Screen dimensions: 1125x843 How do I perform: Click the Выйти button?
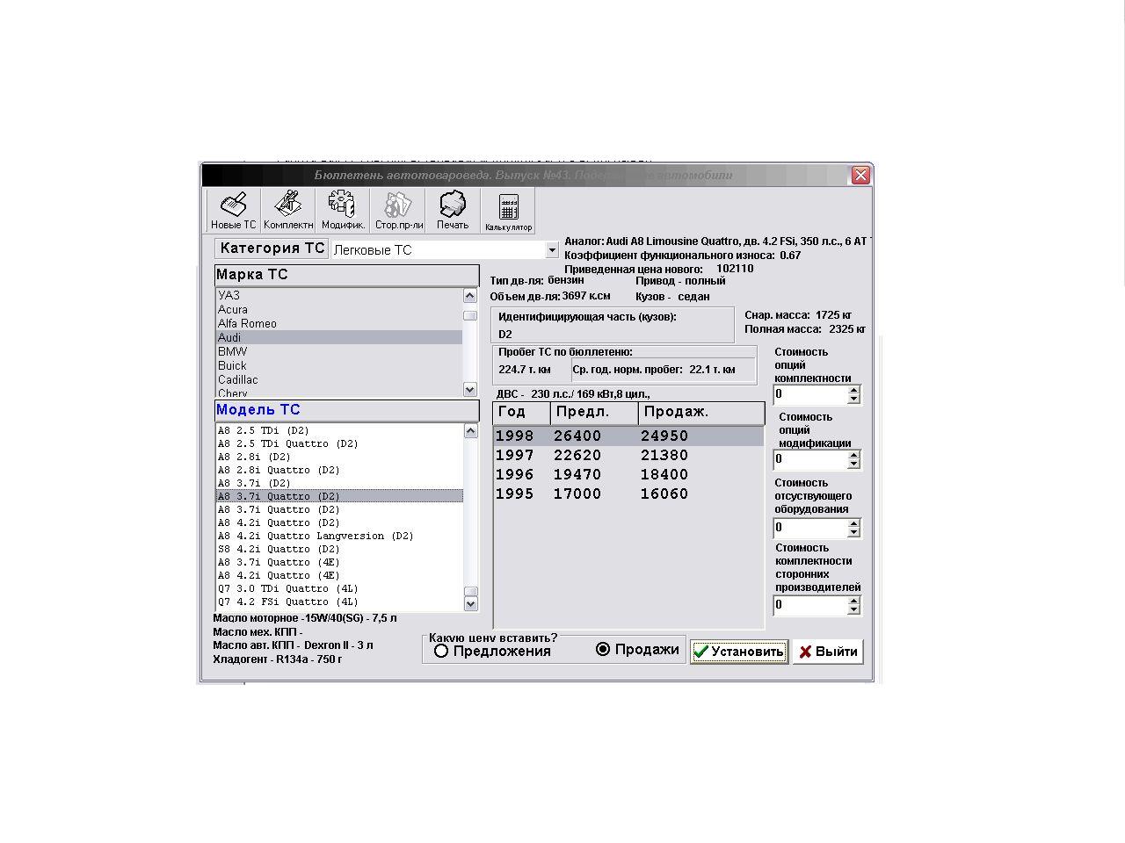(828, 652)
